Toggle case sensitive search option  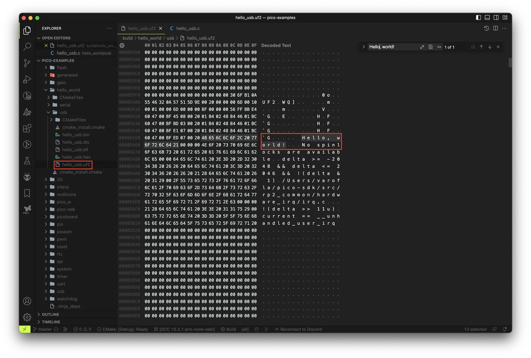pyautogui.click(x=439, y=47)
